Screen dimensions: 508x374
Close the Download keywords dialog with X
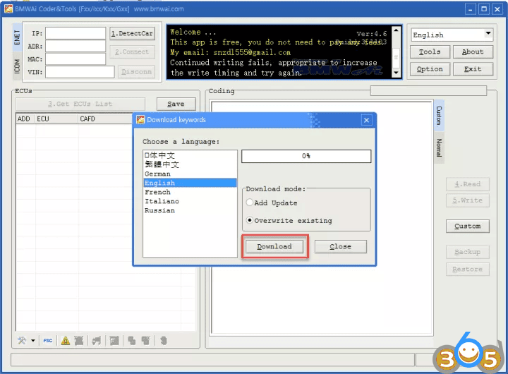click(366, 120)
